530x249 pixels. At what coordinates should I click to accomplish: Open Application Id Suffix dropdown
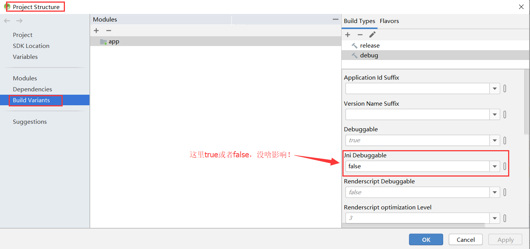click(x=495, y=89)
